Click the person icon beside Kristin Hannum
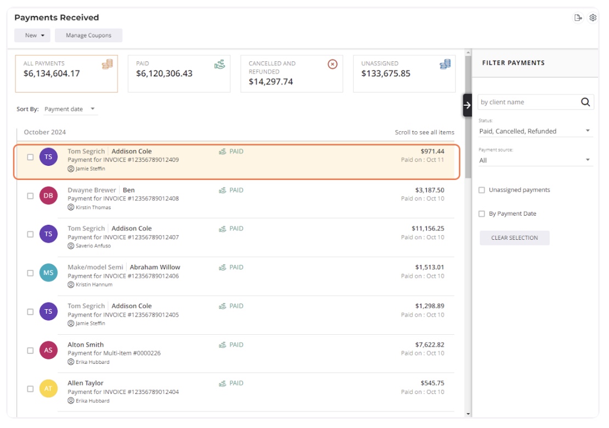 pos(71,285)
